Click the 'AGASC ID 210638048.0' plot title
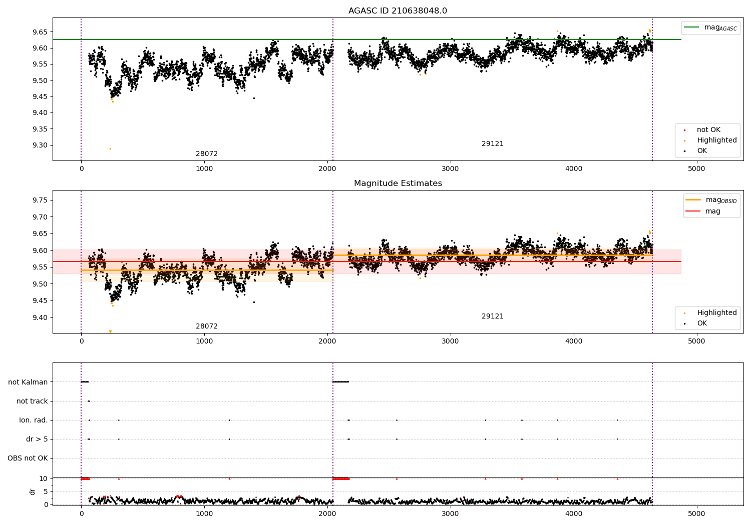Viewport: 751px width, 525px height. coord(398,11)
